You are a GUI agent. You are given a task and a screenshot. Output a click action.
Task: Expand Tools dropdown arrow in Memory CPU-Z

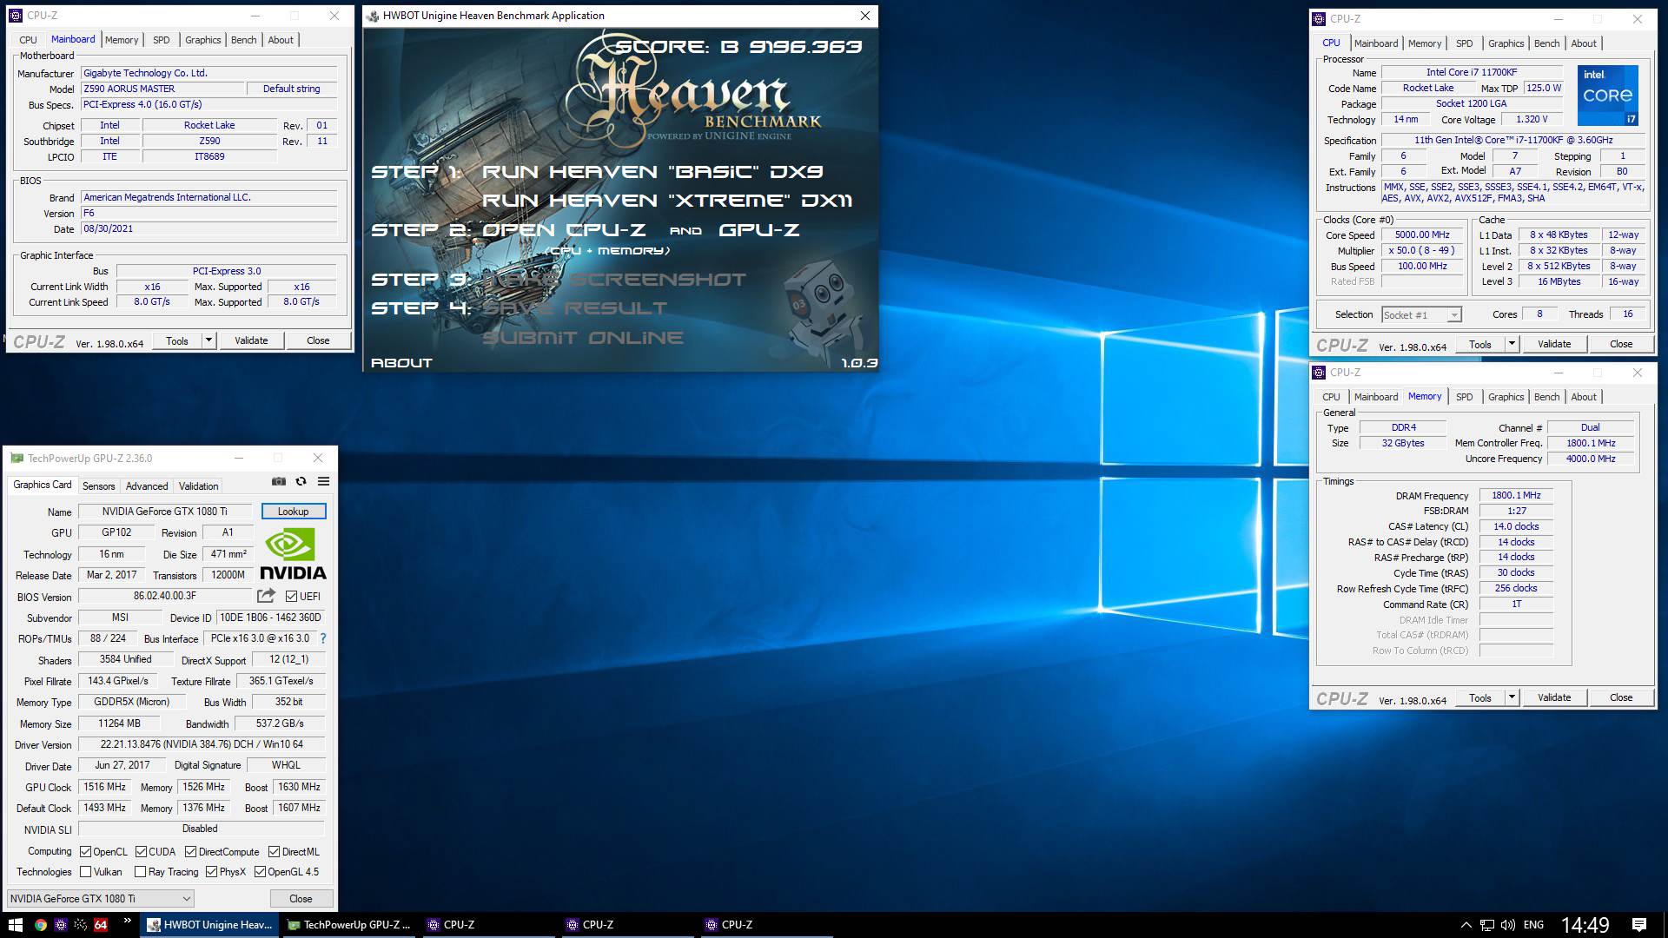point(1512,697)
